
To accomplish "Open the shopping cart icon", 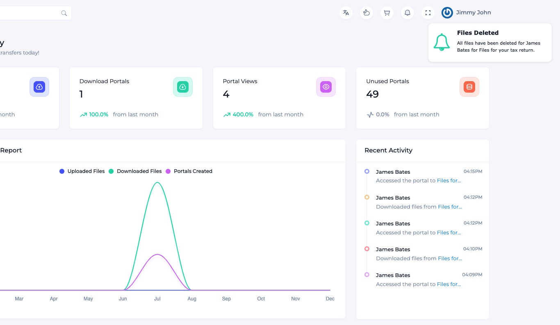I will [387, 13].
